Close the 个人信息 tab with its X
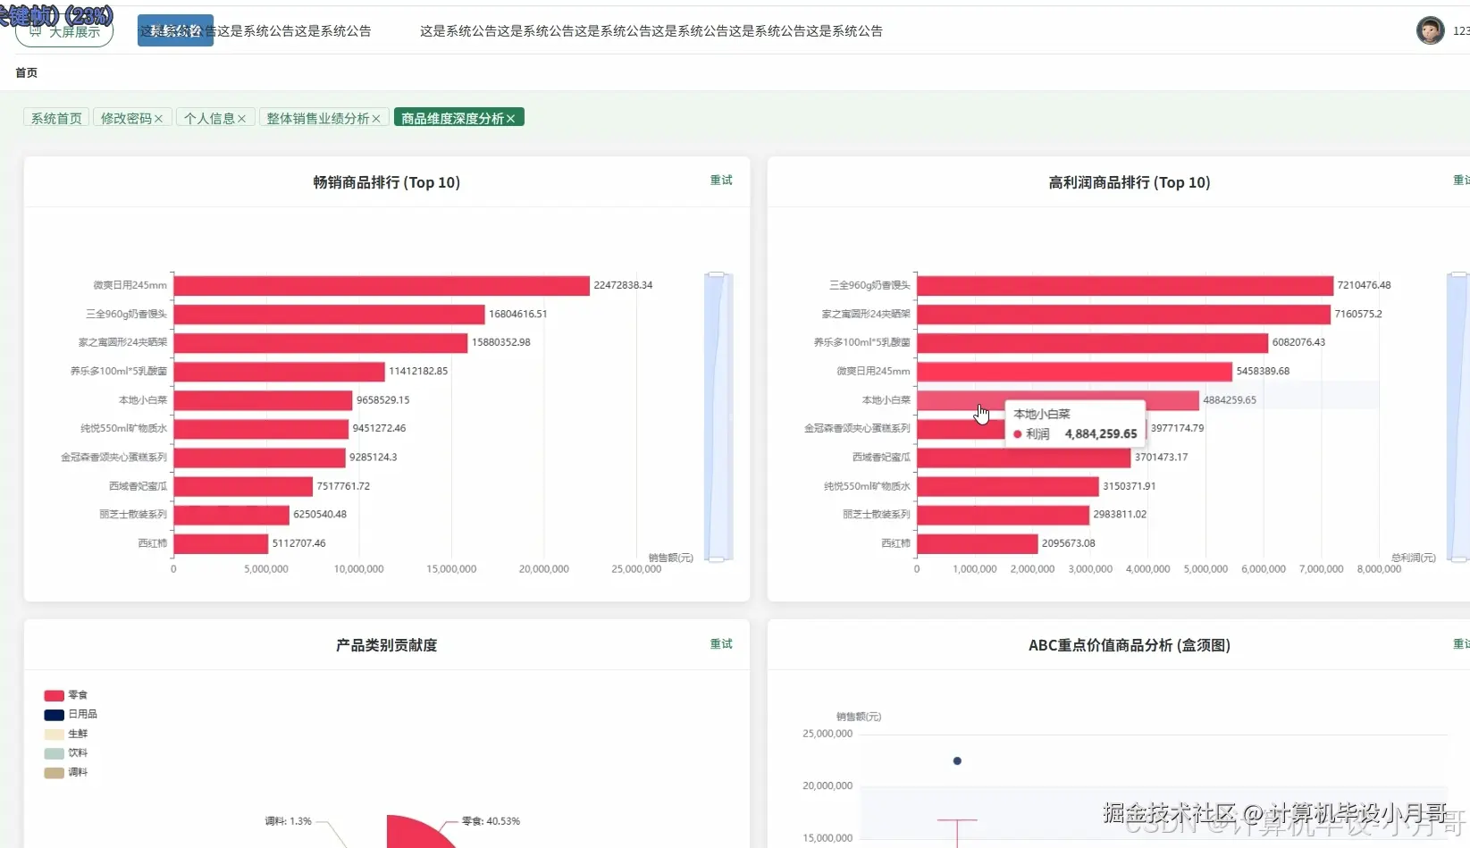The width and height of the screenshot is (1470, 848). [x=241, y=119]
